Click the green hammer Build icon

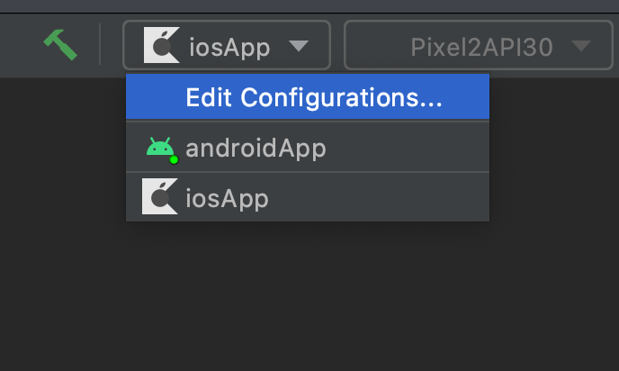coord(60,45)
